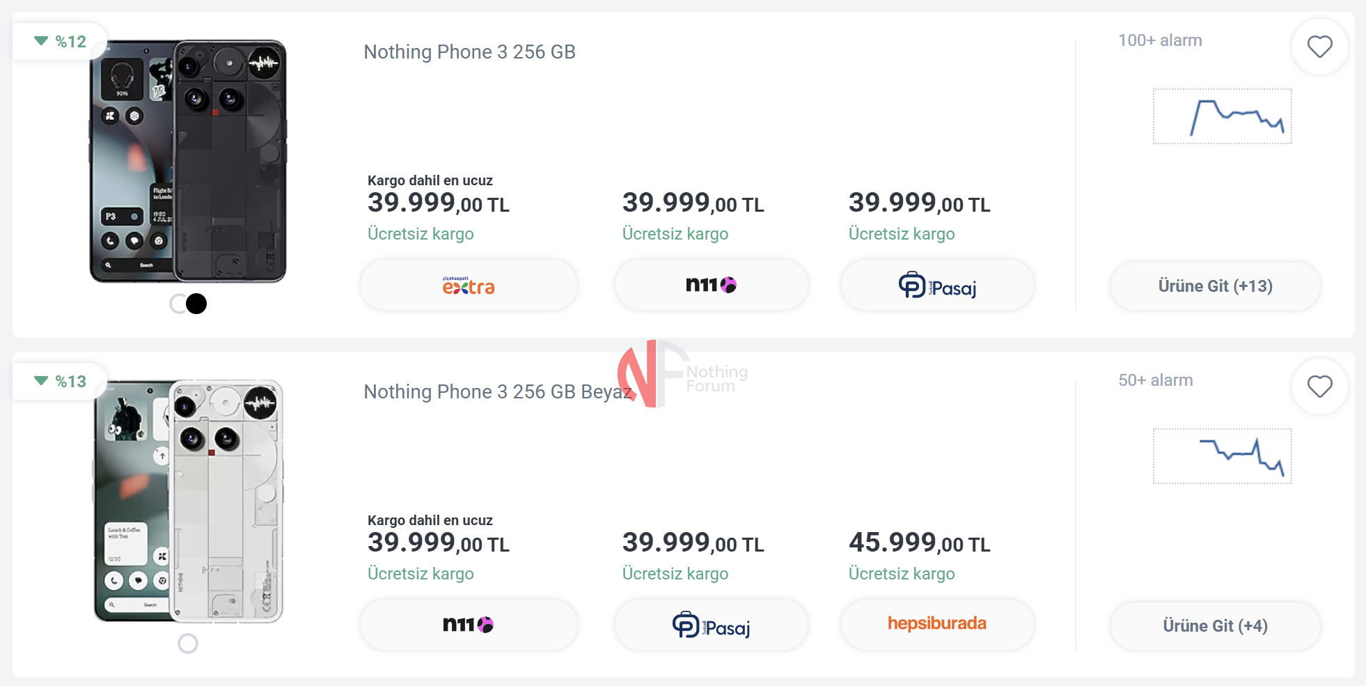
Task: Click the %12 price drop badge
Action: click(x=61, y=42)
